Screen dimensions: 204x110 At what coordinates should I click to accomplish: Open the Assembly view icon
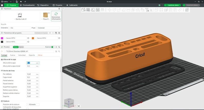click(187, 10)
